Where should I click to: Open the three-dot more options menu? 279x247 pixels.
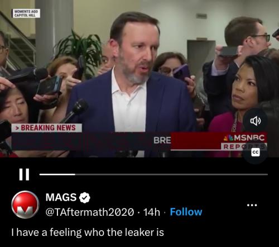252,205
